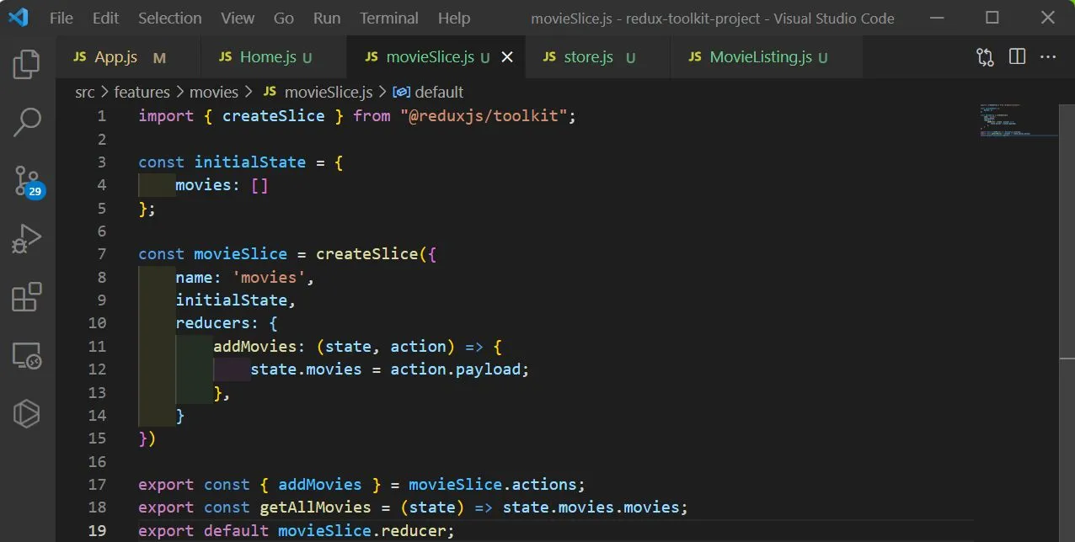Image resolution: width=1075 pixels, height=542 pixels.
Task: Click the last activity bar extension icon
Action: point(27,414)
